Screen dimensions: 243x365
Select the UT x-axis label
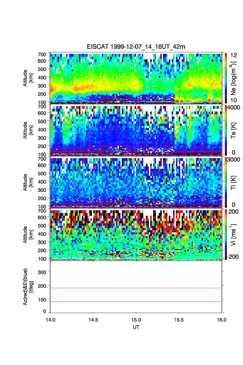pyautogui.click(x=136, y=327)
